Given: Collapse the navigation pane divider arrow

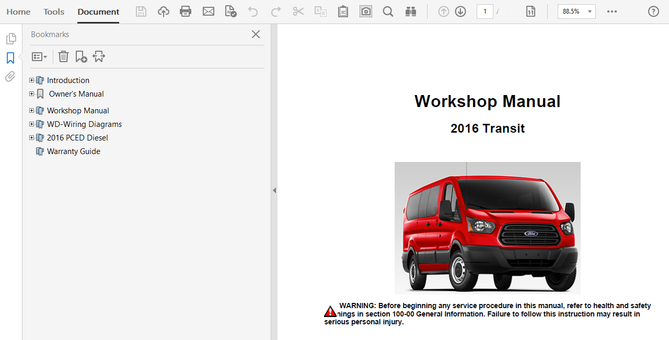Looking at the screenshot, I should 274,191.
